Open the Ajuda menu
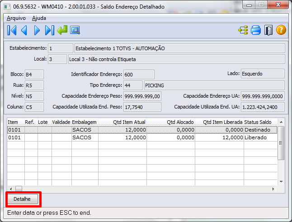This screenshot has height=222, width=292. (x=39, y=18)
